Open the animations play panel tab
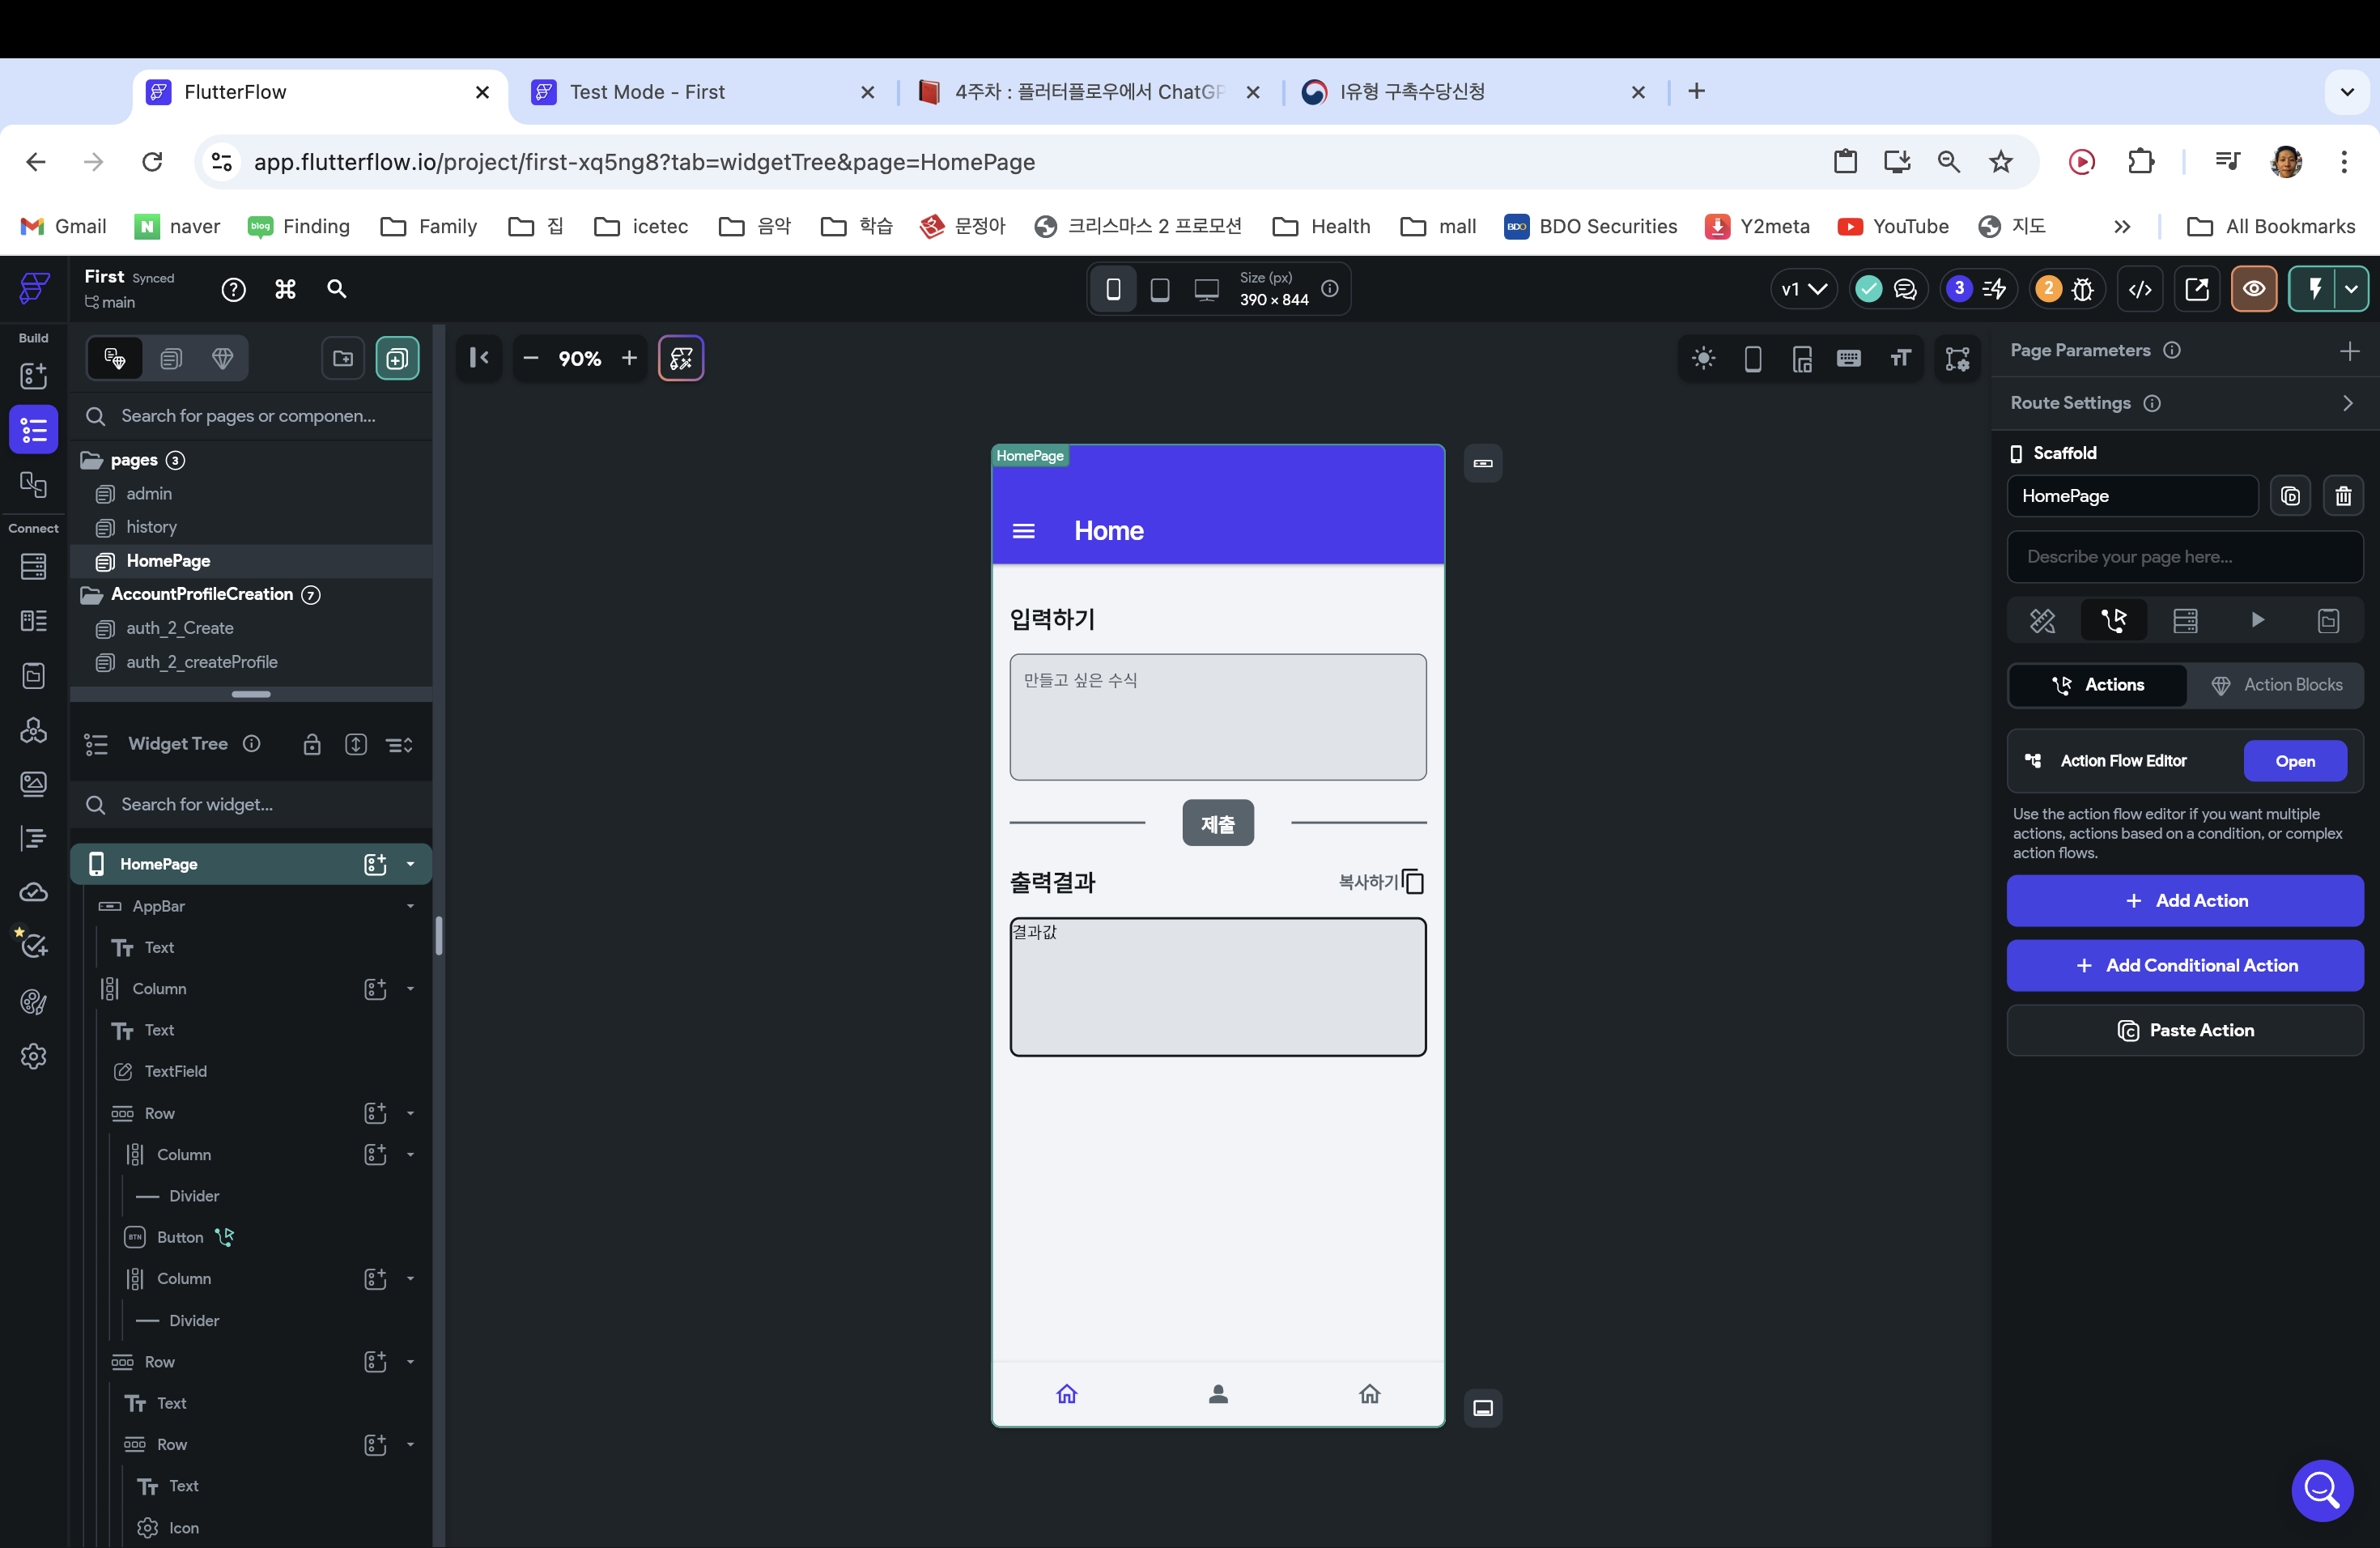 point(2257,621)
